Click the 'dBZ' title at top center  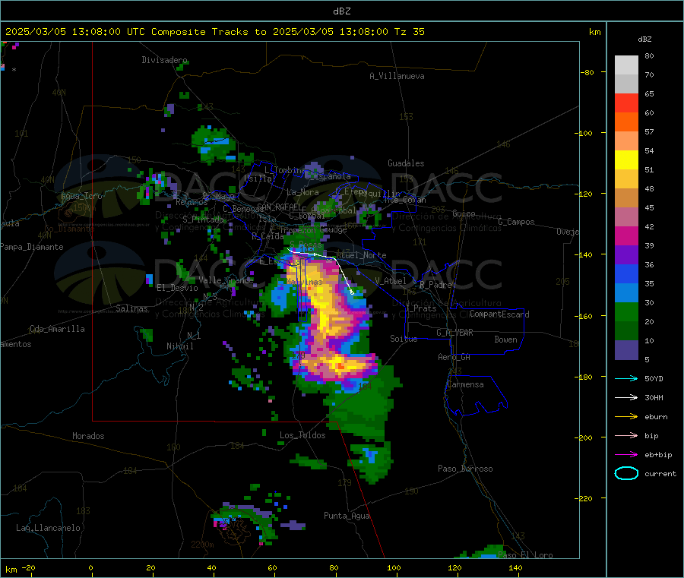341,11
